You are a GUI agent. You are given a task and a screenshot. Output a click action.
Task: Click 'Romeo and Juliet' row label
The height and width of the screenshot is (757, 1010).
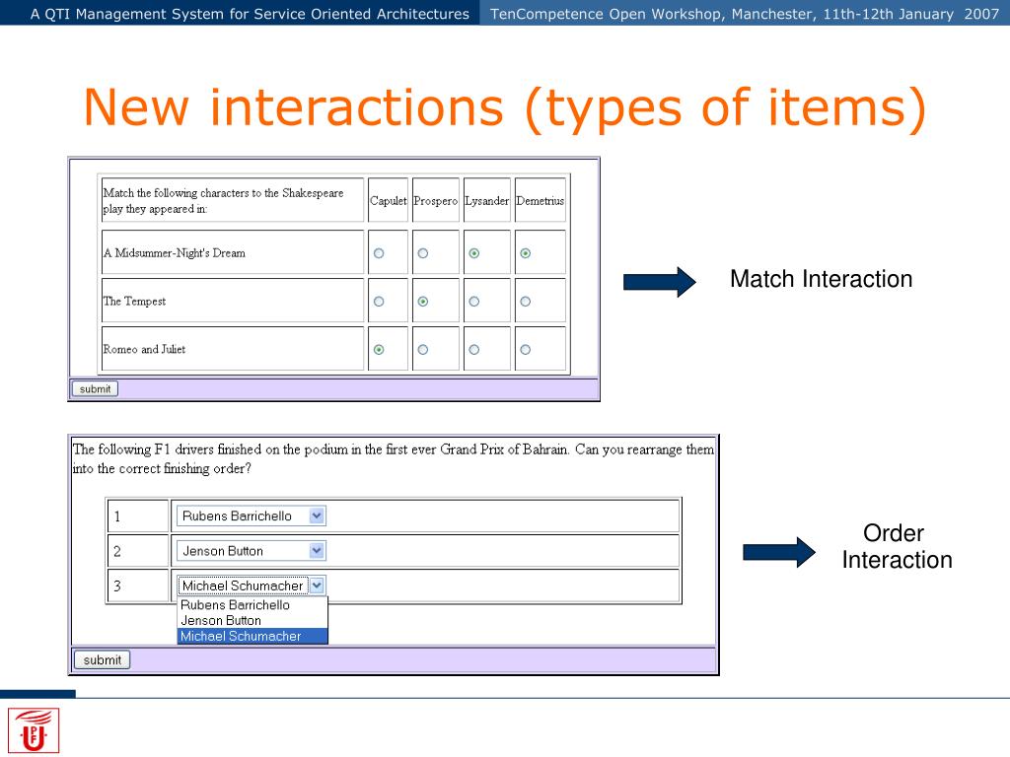coord(144,349)
